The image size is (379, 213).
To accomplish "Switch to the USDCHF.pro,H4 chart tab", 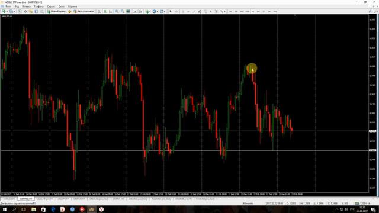I will [x=45, y=199].
